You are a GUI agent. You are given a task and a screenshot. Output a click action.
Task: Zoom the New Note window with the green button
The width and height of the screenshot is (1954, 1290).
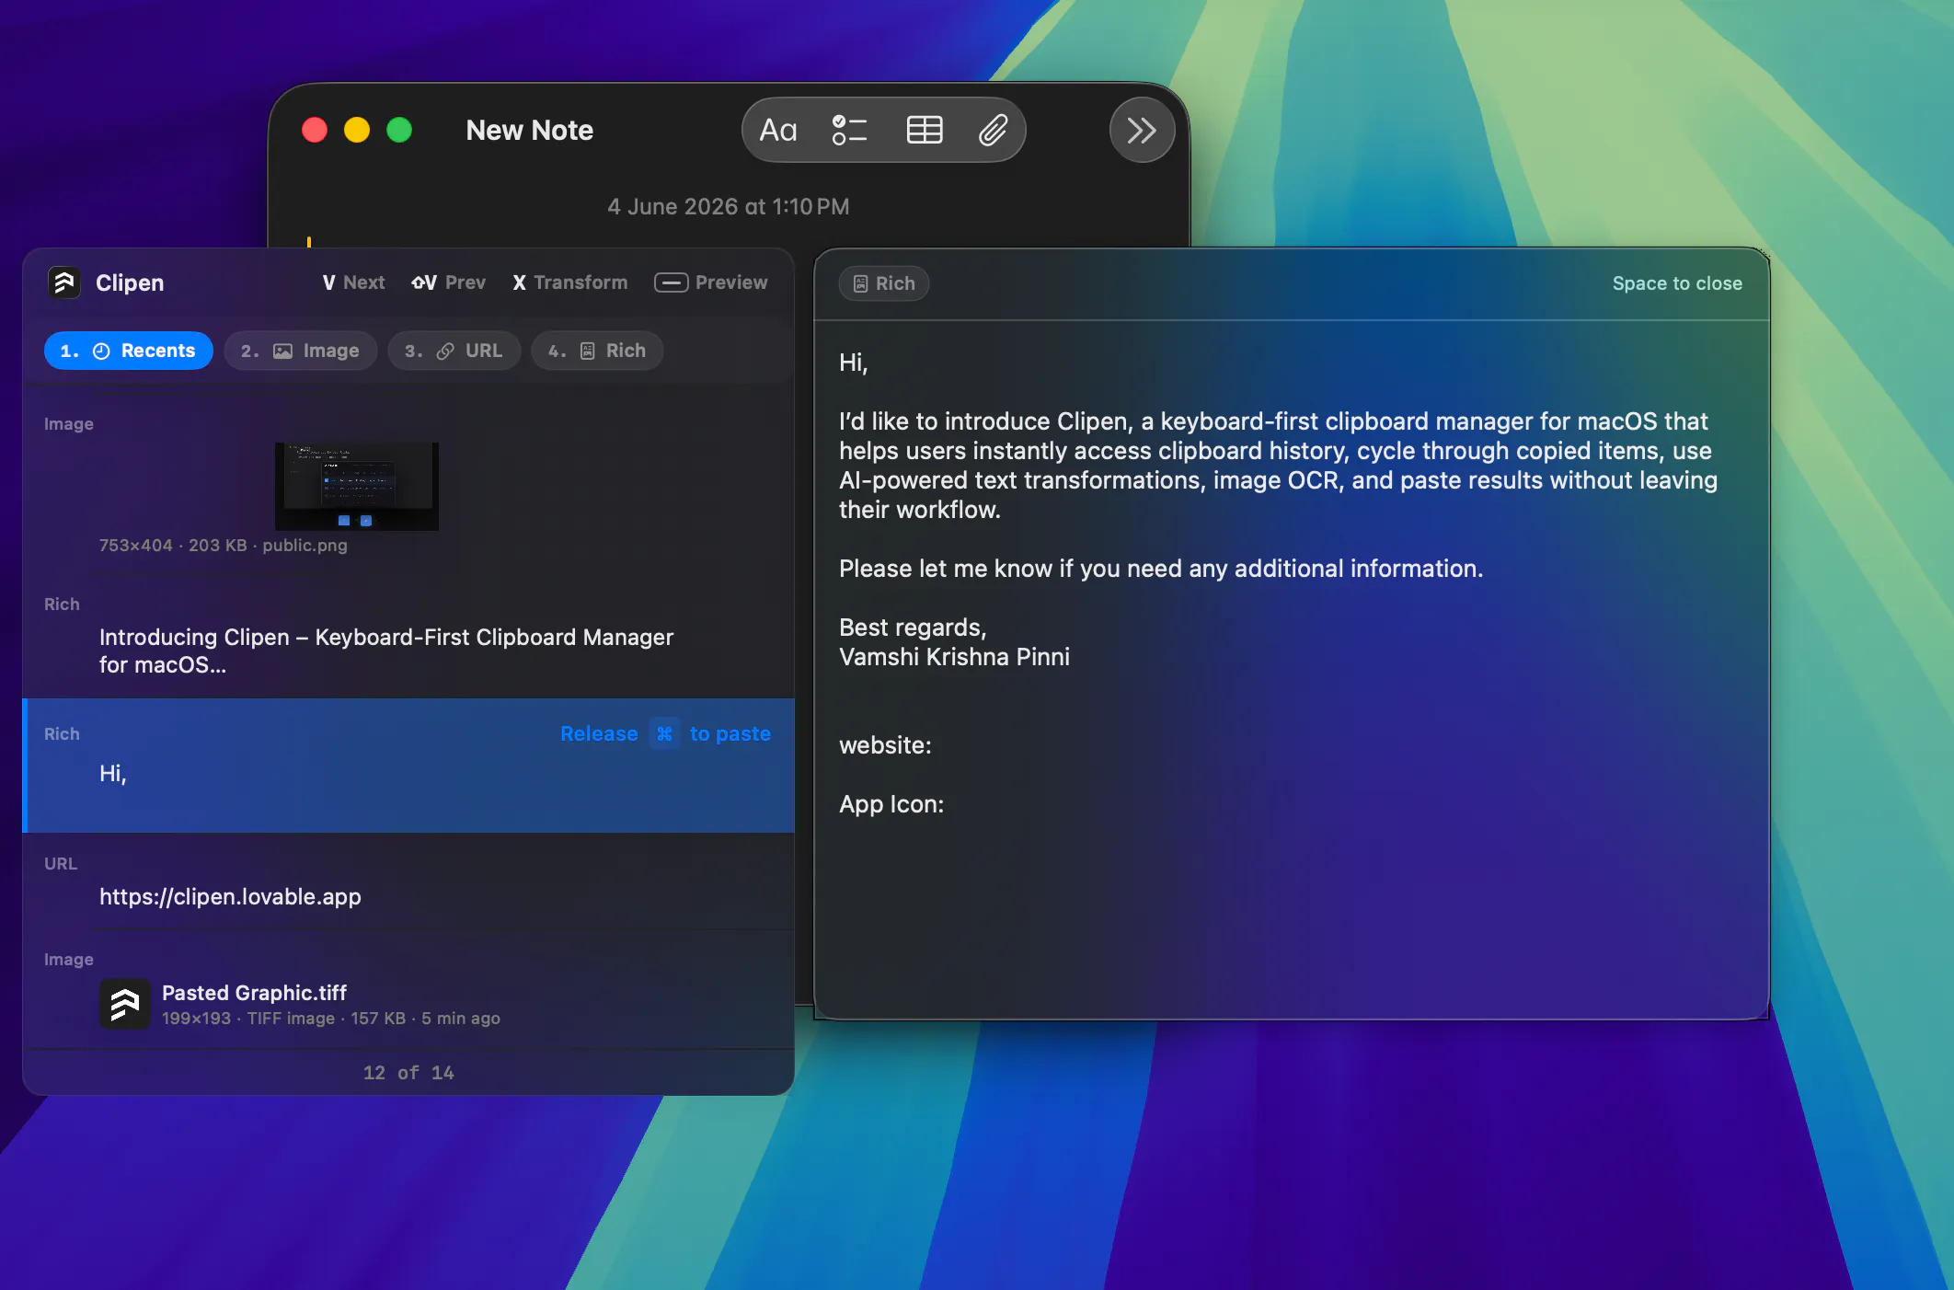(399, 130)
